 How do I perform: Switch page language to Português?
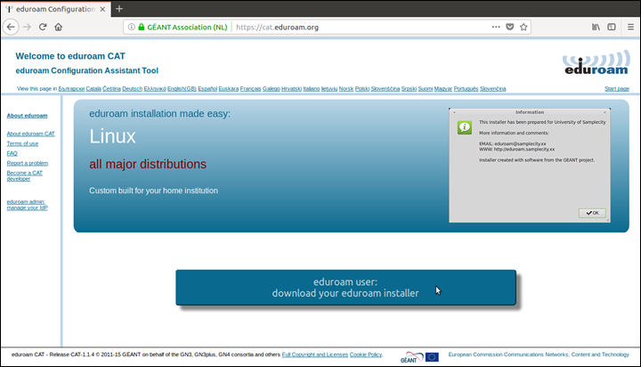466,89
